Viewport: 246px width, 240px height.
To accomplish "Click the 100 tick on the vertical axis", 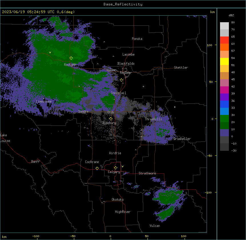I will coord(209,45).
